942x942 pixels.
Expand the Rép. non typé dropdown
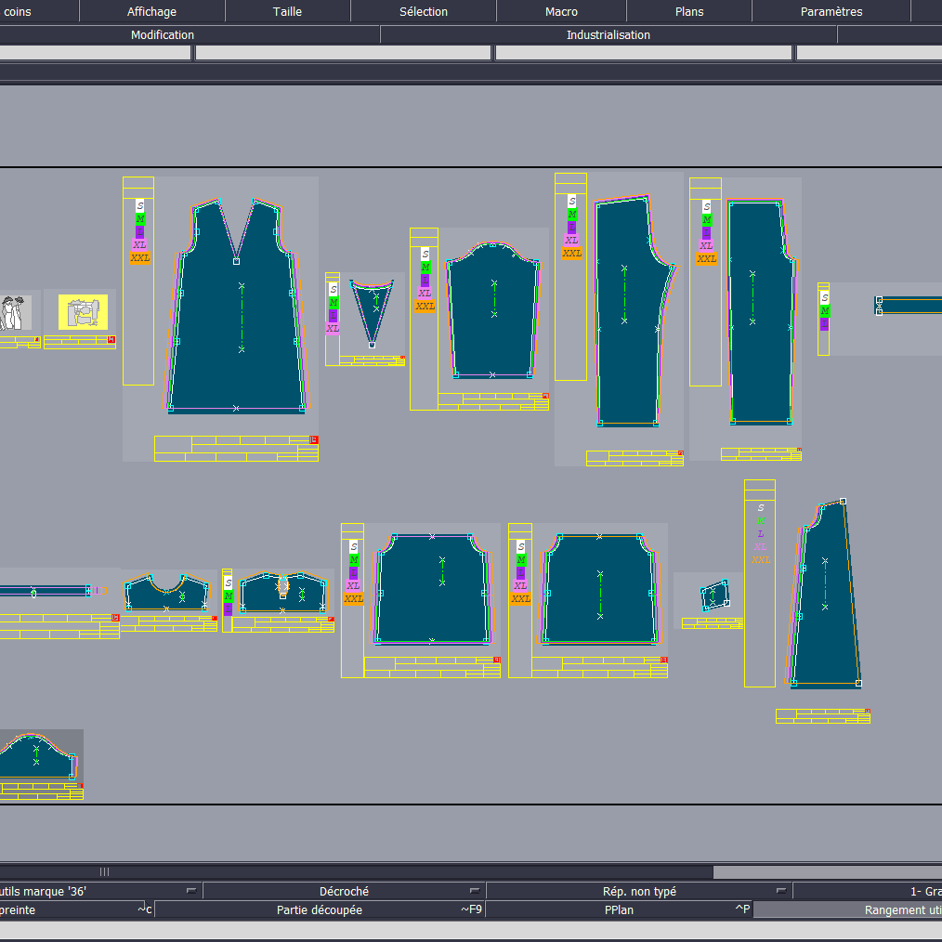point(639,891)
